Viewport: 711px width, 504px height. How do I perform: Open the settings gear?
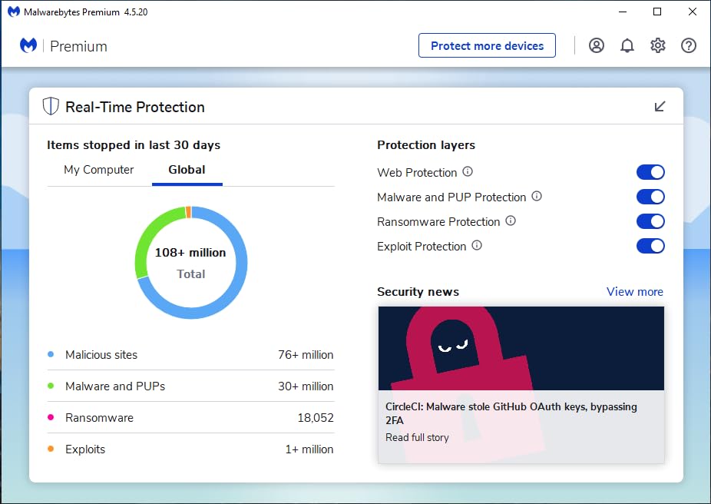pos(658,45)
